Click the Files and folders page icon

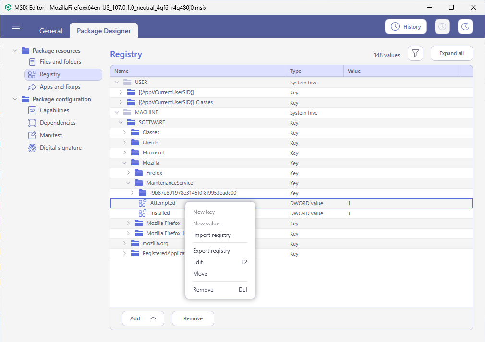32,62
